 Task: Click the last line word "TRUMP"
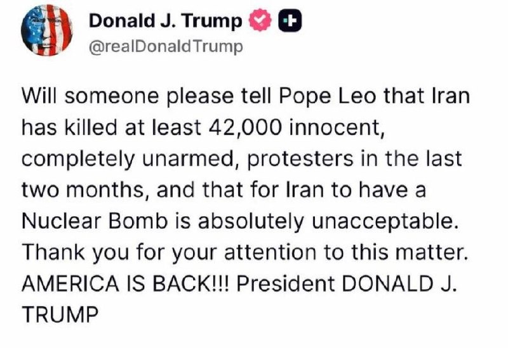60,314
